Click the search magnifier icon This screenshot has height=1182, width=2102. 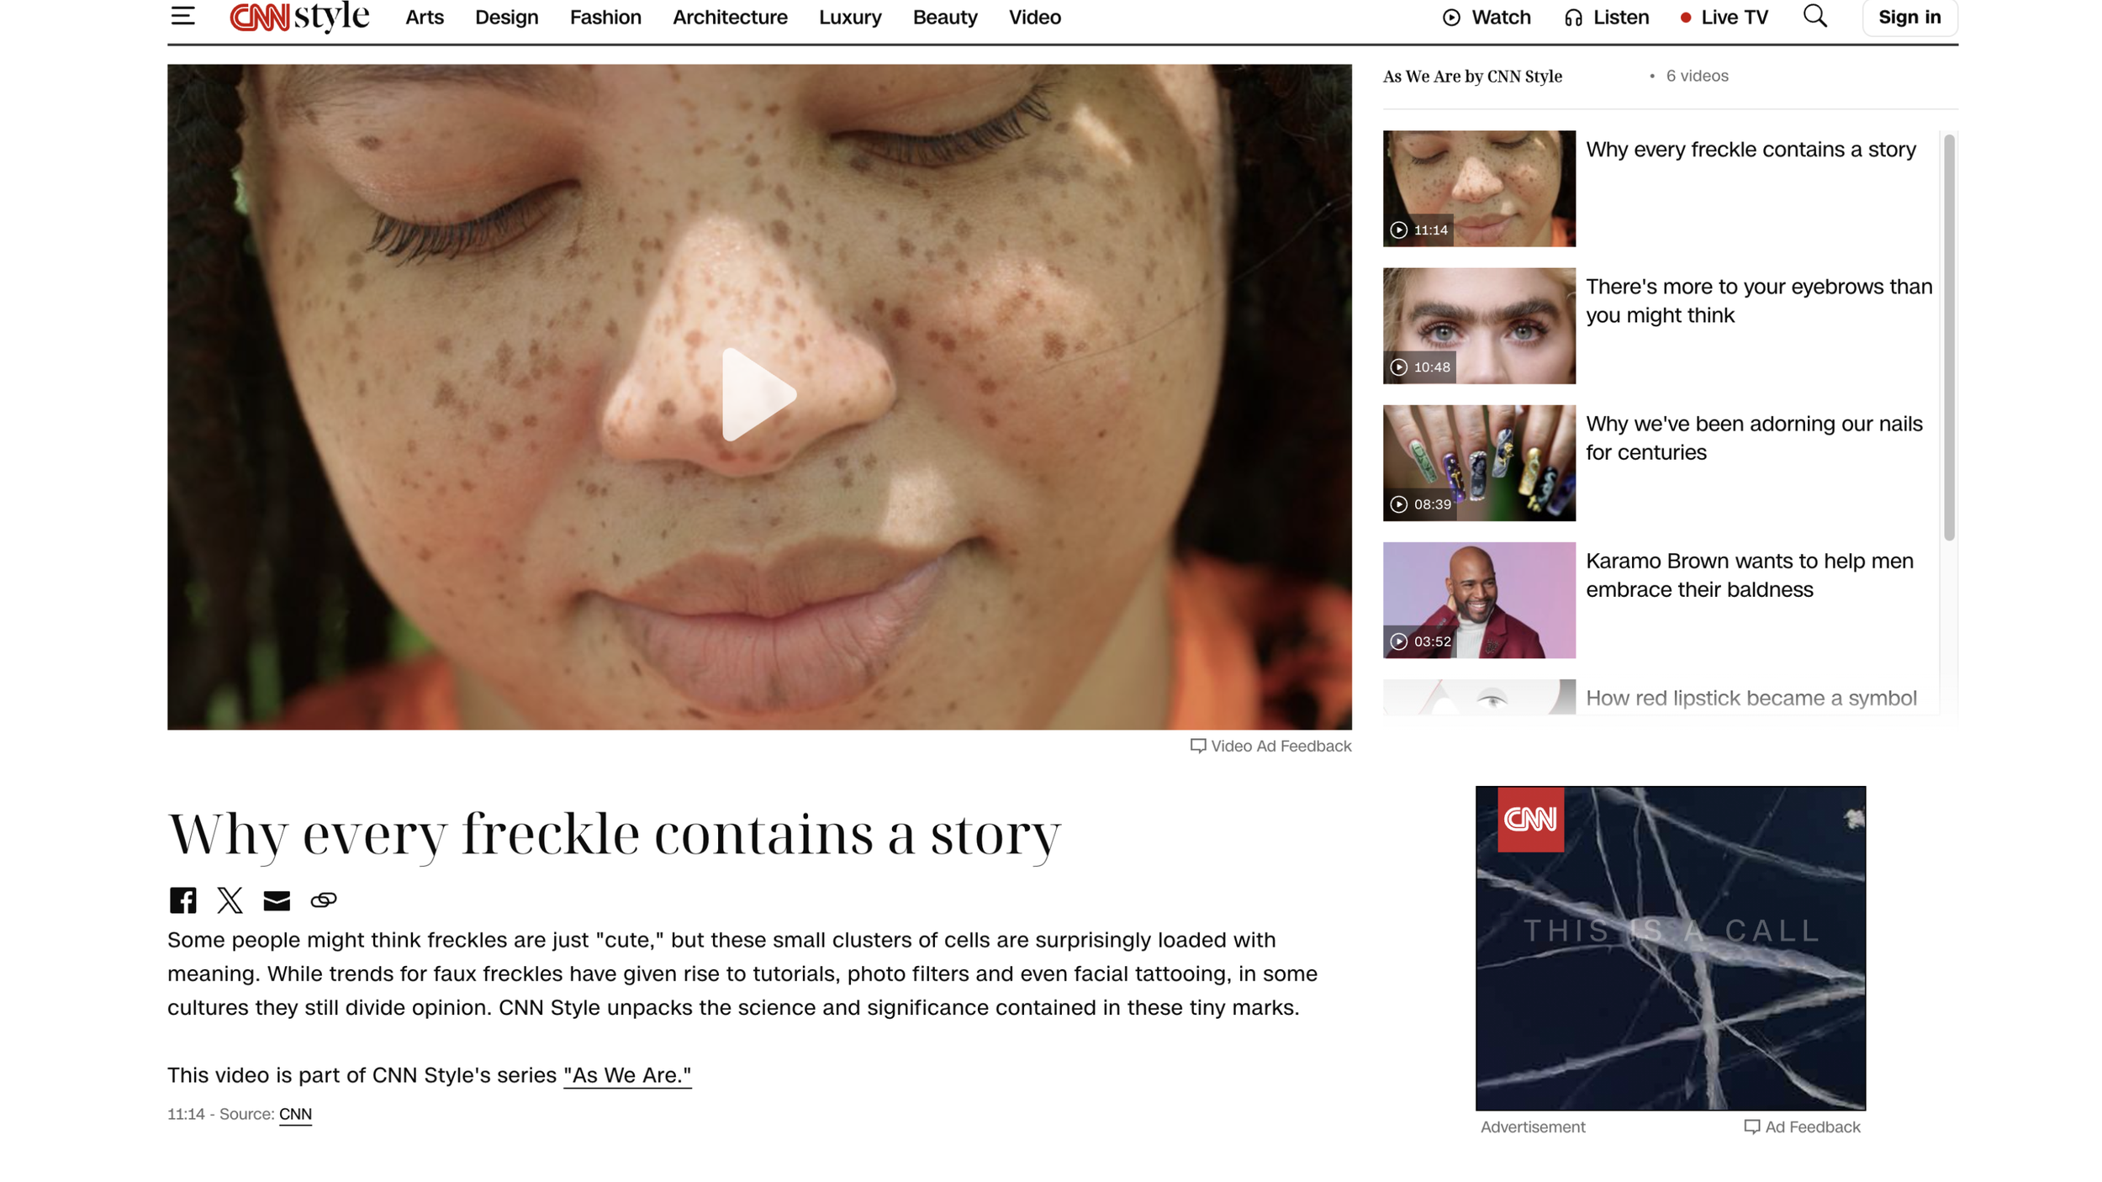click(x=1814, y=16)
